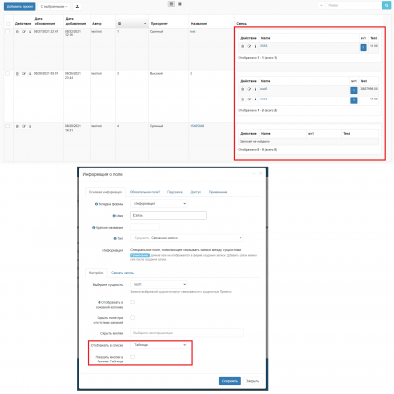Click the 'Добавить проект' button

pos(20,6)
